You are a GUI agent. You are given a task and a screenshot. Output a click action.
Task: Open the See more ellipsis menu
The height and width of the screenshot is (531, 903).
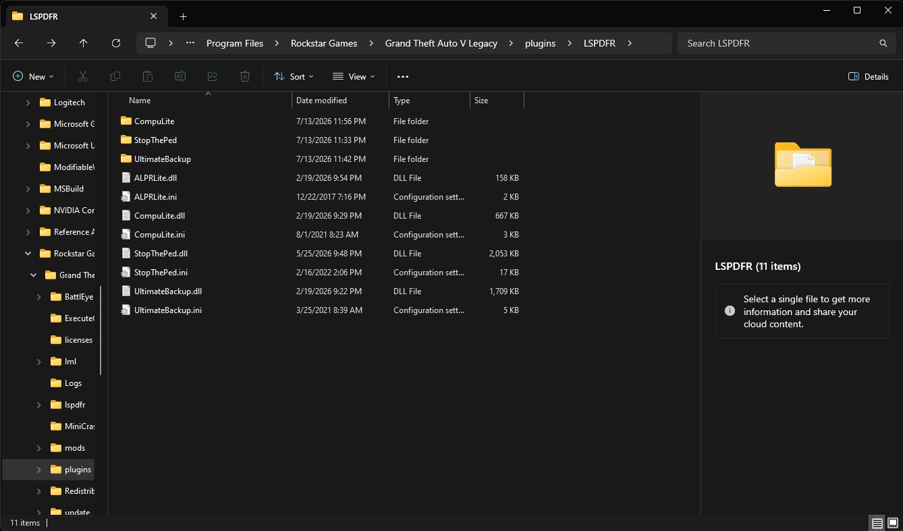pyautogui.click(x=403, y=77)
